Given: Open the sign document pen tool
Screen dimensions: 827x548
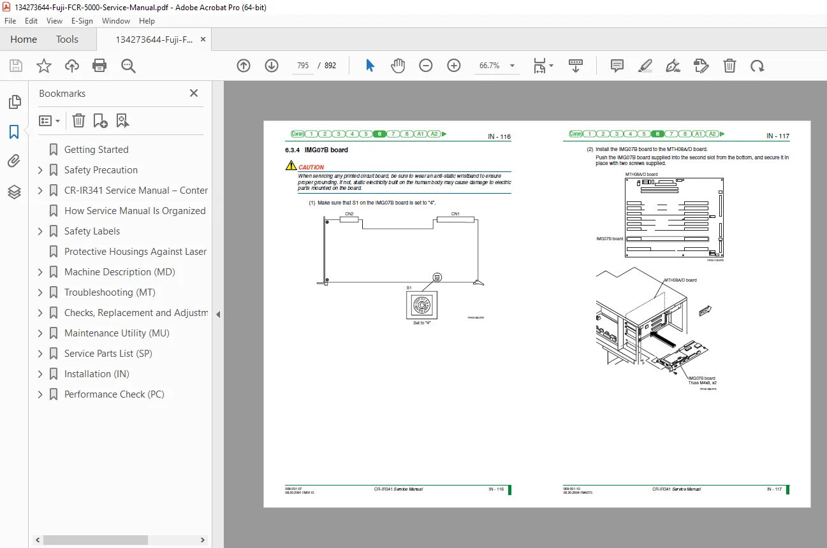Looking at the screenshot, I should [x=673, y=66].
